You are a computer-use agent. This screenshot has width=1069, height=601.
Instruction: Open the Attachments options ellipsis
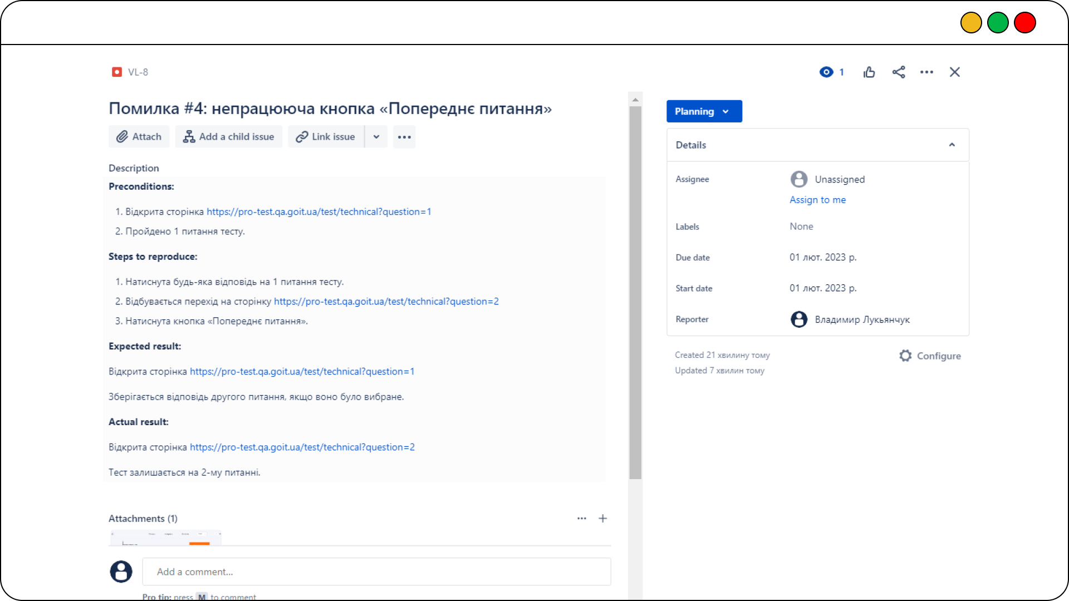tap(582, 518)
